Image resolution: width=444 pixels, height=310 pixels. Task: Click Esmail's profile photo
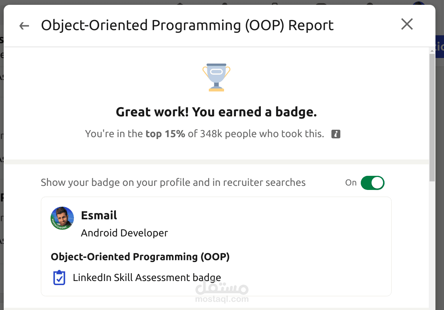(x=62, y=218)
